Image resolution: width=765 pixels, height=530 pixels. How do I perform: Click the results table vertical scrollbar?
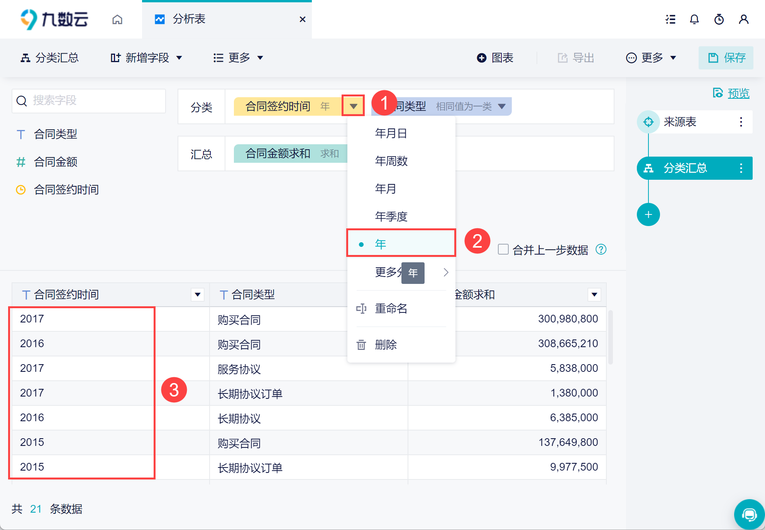click(611, 337)
